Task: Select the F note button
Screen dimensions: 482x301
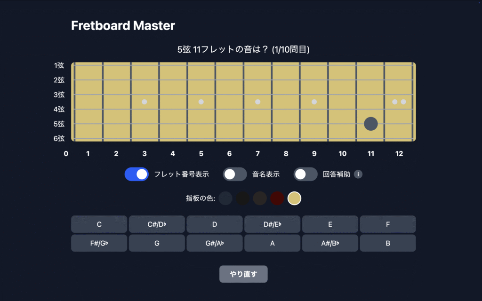Action: click(x=388, y=224)
